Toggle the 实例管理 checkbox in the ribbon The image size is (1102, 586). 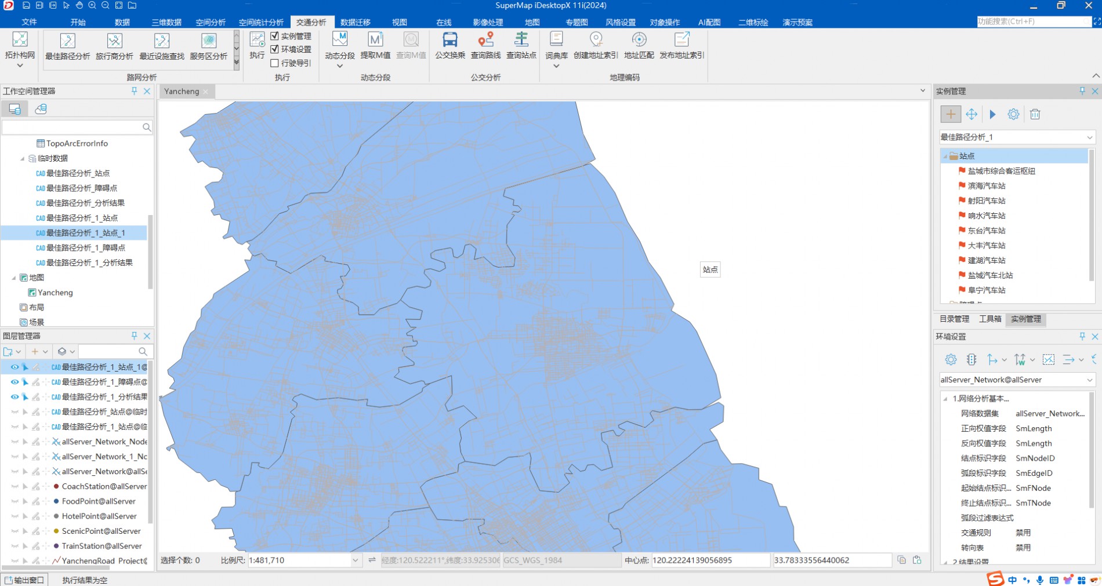(x=275, y=36)
